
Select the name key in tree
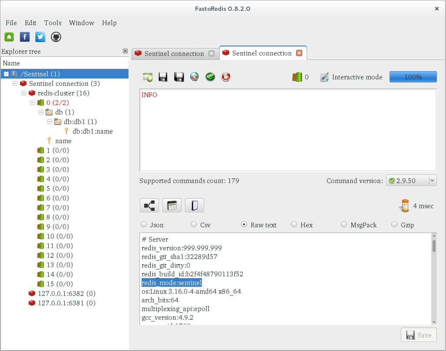tap(63, 141)
